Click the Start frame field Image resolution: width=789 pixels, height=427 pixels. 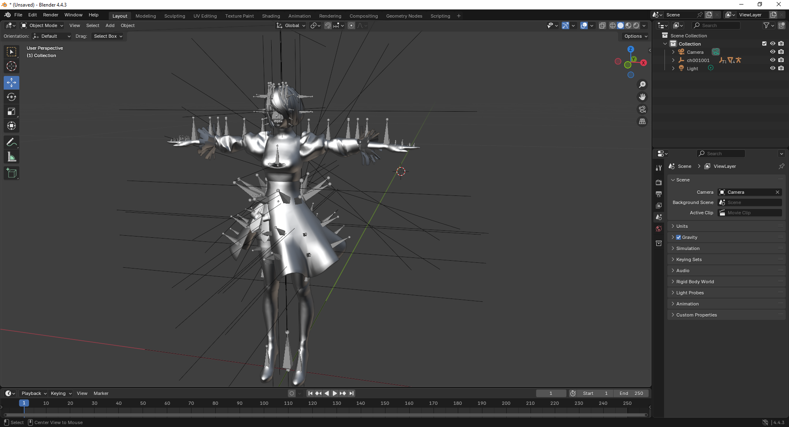pos(595,393)
